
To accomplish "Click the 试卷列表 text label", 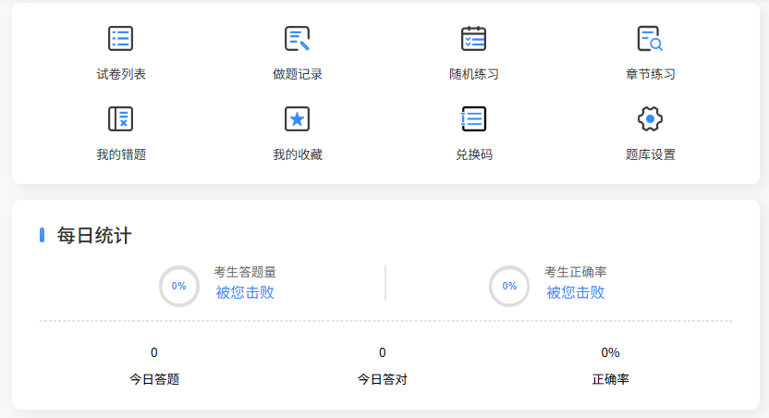I will point(121,74).
